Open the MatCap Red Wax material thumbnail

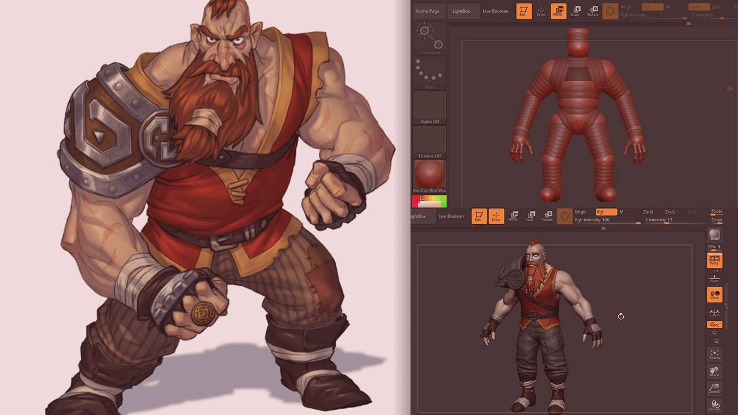430,176
